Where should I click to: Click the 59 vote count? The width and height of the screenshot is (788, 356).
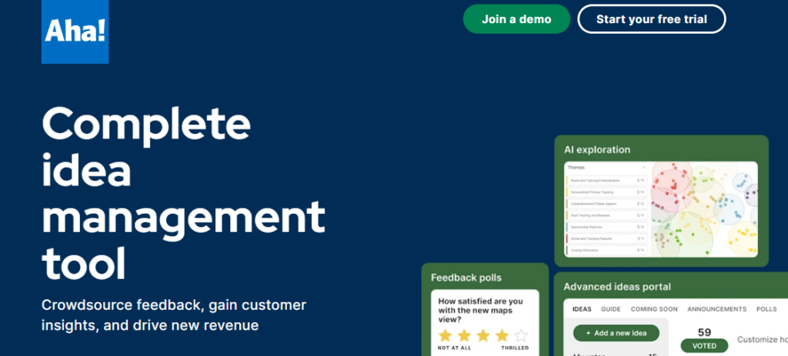pyautogui.click(x=704, y=332)
